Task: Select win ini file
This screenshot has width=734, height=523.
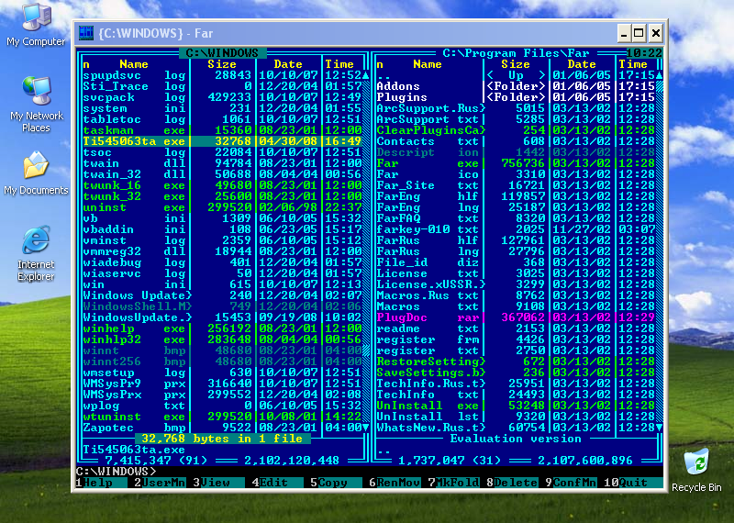Action: 222,284
